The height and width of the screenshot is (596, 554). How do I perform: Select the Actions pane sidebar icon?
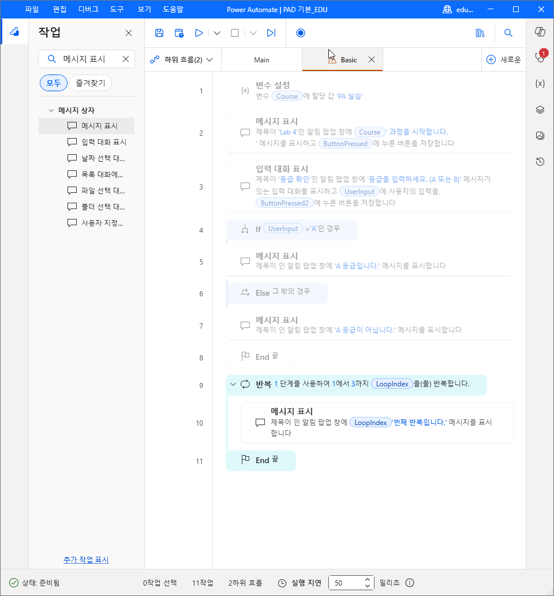tap(14, 32)
